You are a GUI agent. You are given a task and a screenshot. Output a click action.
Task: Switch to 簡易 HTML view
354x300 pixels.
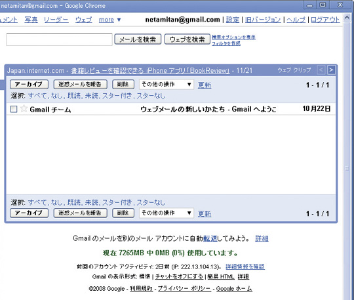tap(221, 276)
